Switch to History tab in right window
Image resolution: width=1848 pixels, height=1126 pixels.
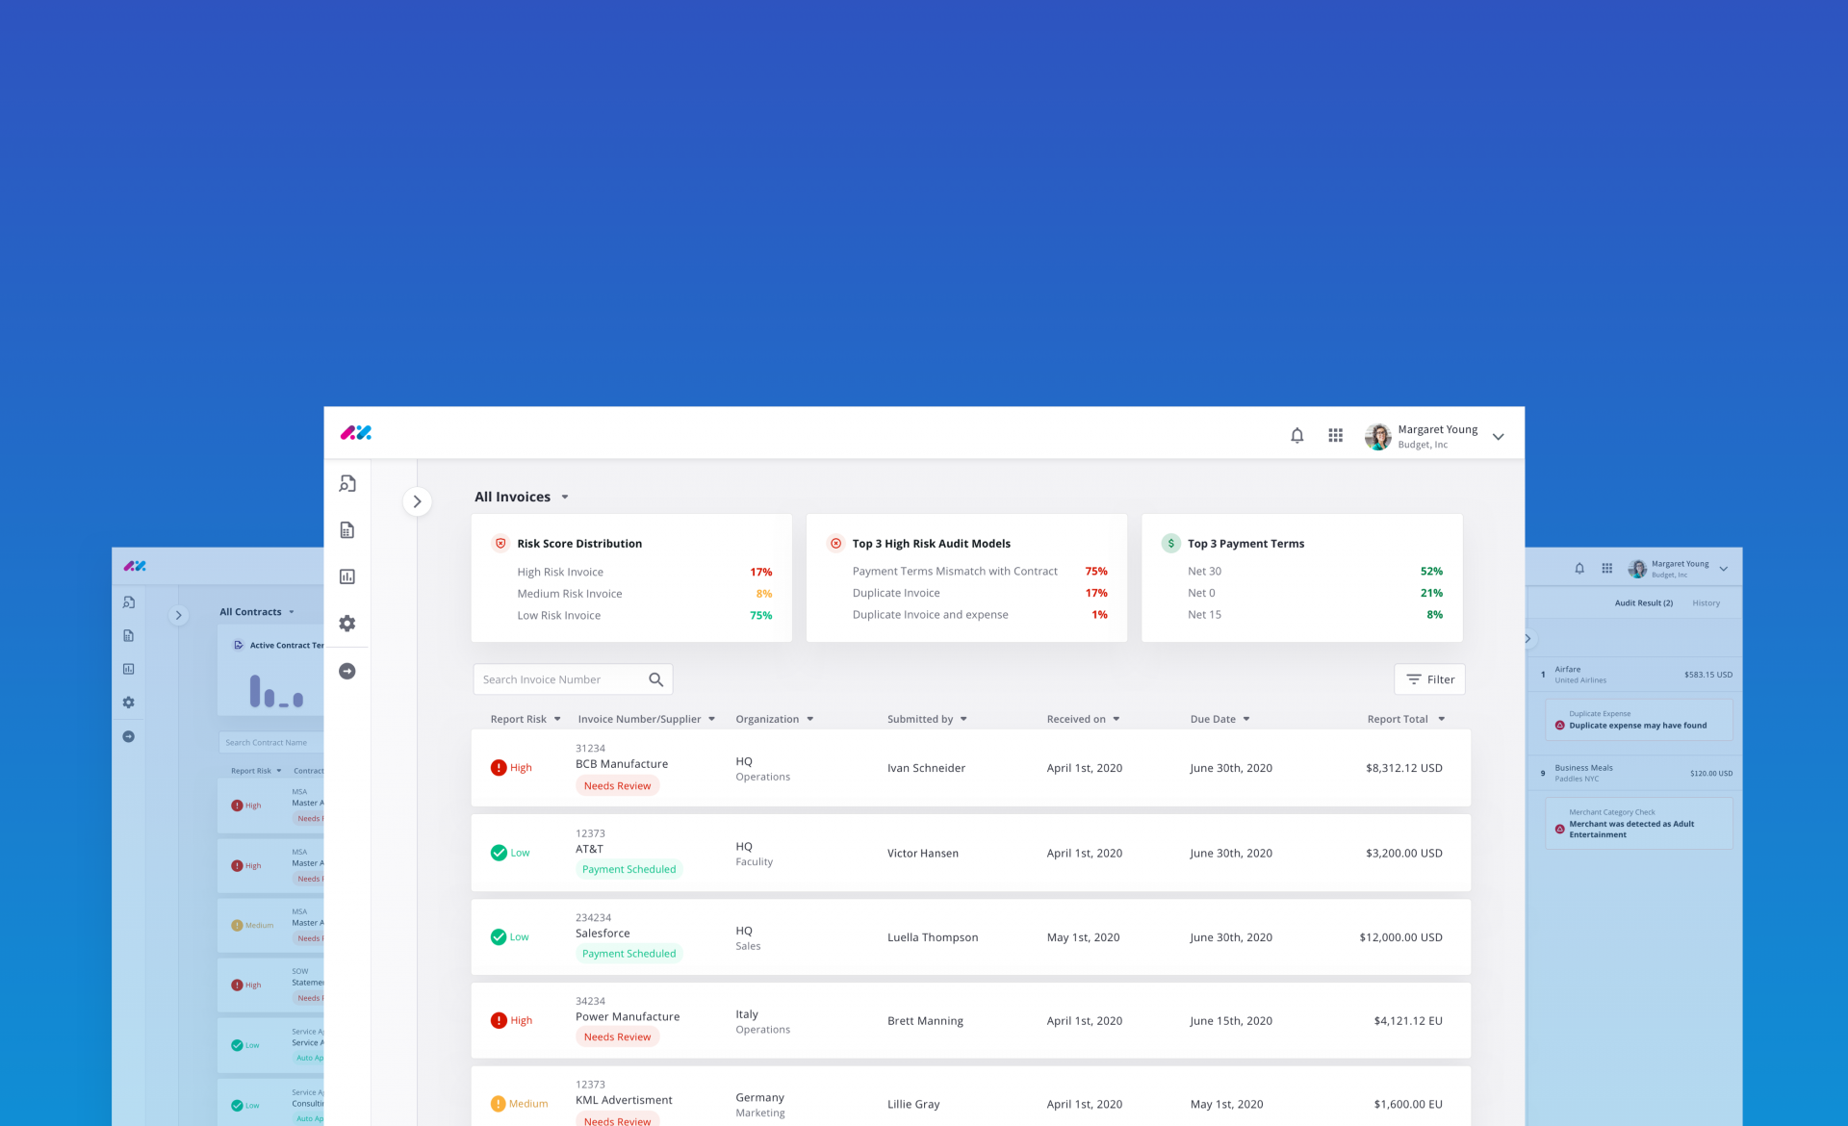[x=1706, y=603]
